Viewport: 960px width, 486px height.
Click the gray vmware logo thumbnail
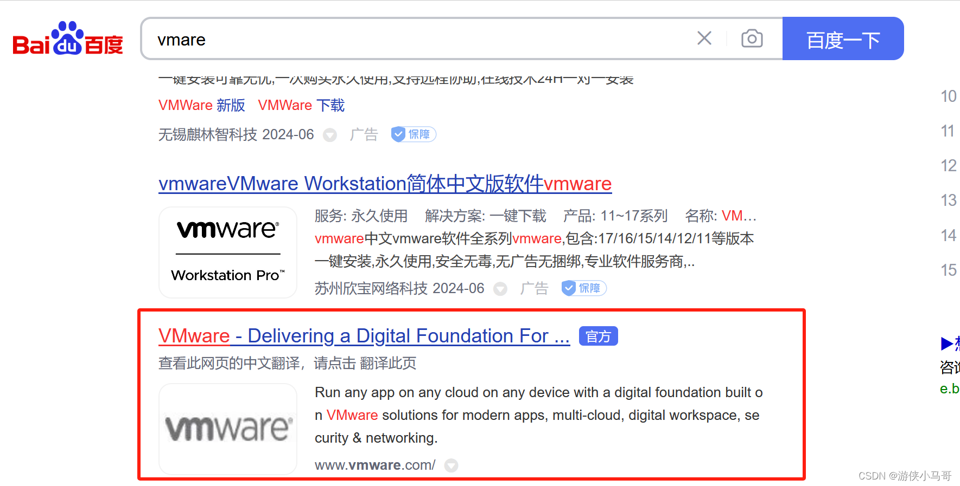(228, 429)
